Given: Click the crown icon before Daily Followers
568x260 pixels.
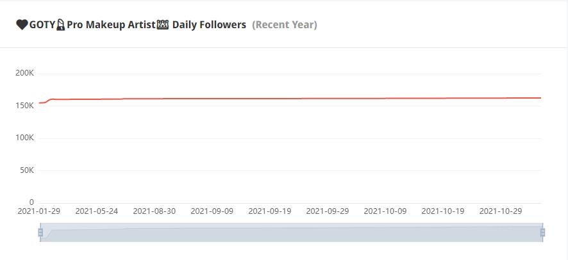Looking at the screenshot, I should (x=163, y=25).
